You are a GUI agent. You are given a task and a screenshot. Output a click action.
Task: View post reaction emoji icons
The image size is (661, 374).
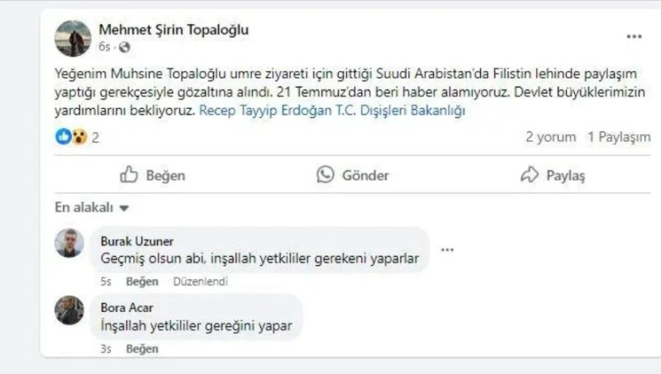pos(71,137)
